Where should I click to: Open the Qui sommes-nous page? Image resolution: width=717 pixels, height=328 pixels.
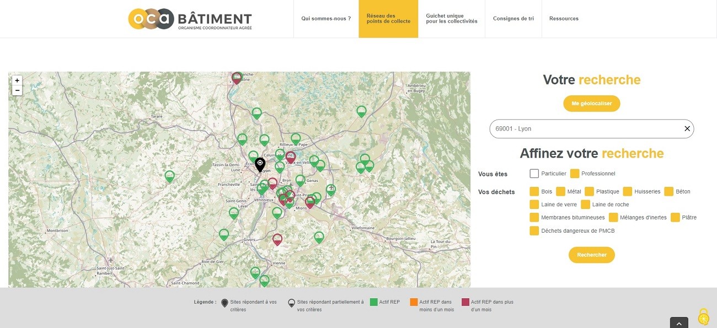[325, 18]
